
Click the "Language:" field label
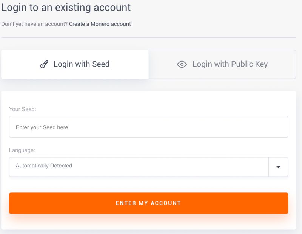(22, 150)
